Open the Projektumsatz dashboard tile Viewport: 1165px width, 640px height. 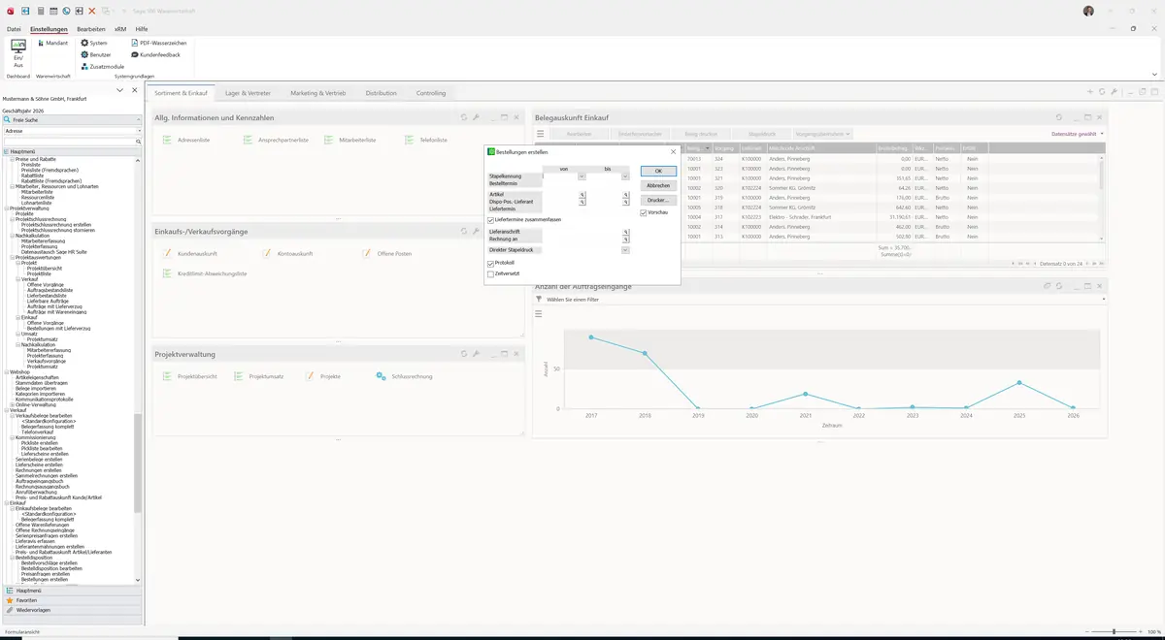pos(259,376)
